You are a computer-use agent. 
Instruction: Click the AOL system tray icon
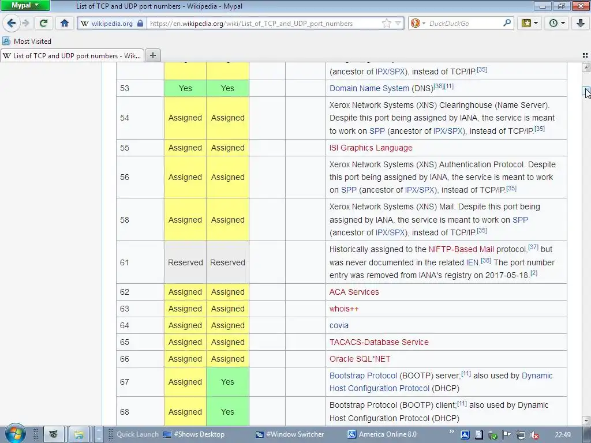(x=465, y=435)
